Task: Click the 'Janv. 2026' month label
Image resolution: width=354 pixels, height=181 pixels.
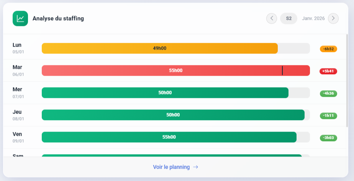Action: click(313, 18)
